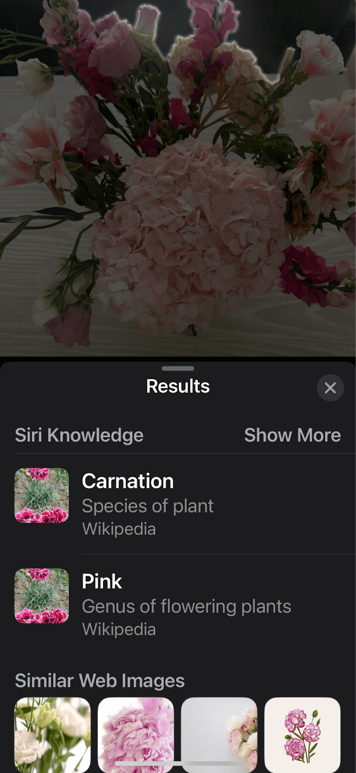This screenshot has height=773, width=356.
Task: Tap Show More next to Siri Knowledge
Action: (292, 435)
